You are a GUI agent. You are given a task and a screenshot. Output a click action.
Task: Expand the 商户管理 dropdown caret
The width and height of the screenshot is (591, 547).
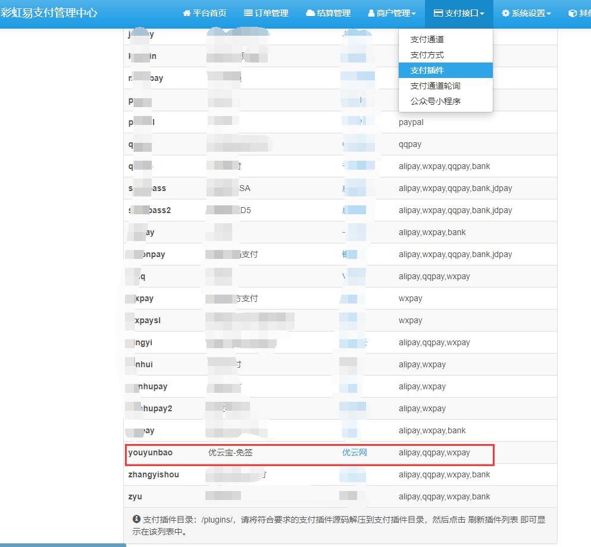click(414, 14)
